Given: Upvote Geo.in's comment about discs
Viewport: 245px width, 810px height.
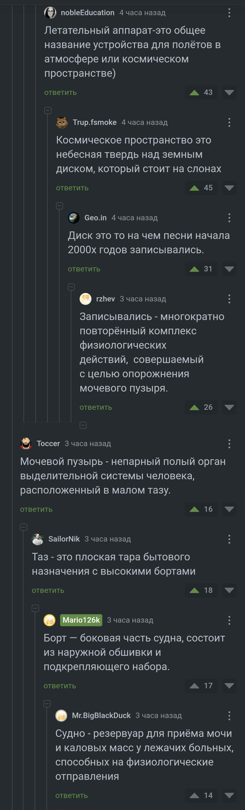Looking at the screenshot, I should [195, 269].
